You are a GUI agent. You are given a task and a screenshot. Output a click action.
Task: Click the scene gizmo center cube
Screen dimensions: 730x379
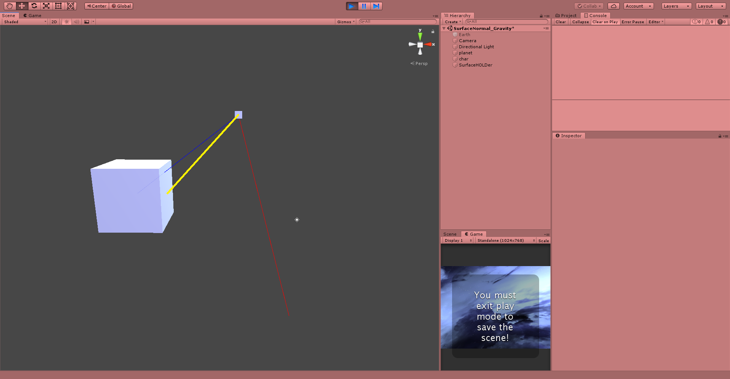tap(420, 45)
